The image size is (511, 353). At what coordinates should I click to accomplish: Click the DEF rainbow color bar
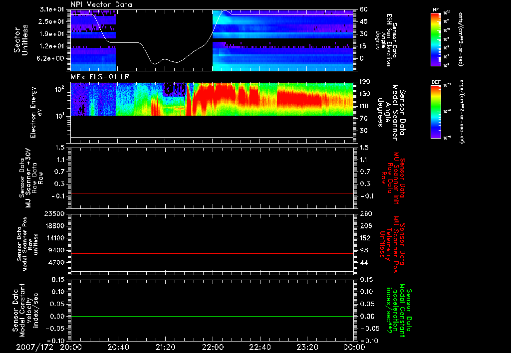tap(436, 112)
